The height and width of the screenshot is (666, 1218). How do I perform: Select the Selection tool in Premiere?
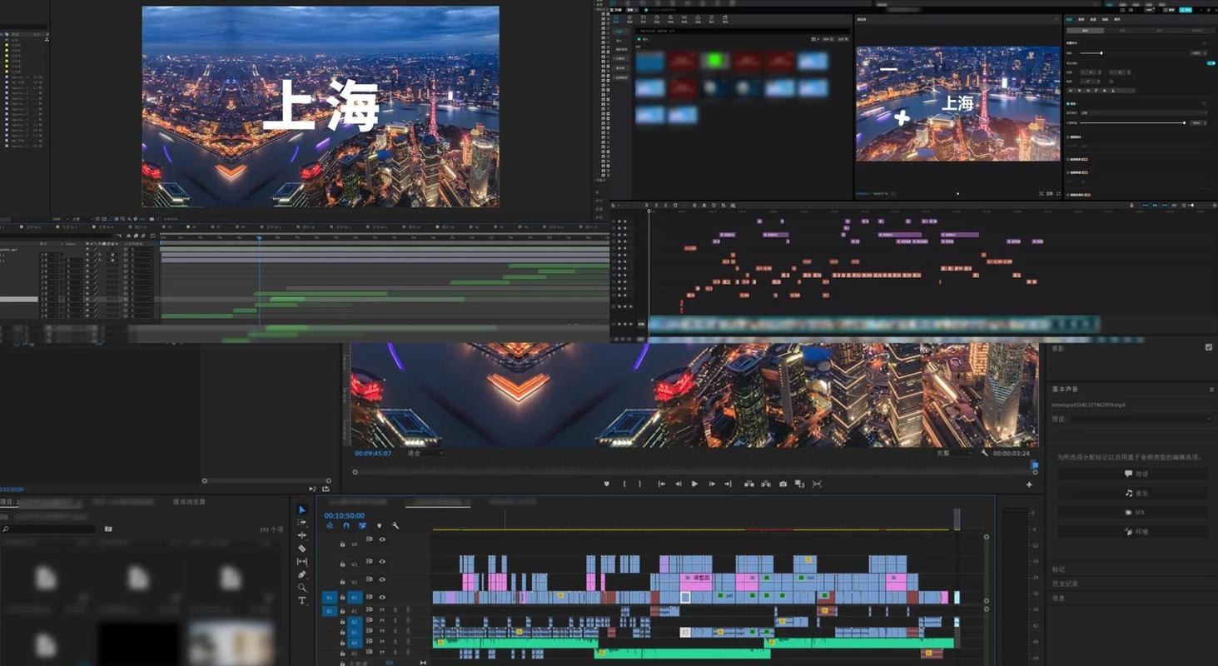click(x=302, y=509)
